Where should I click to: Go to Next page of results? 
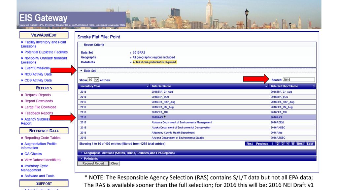300,144
